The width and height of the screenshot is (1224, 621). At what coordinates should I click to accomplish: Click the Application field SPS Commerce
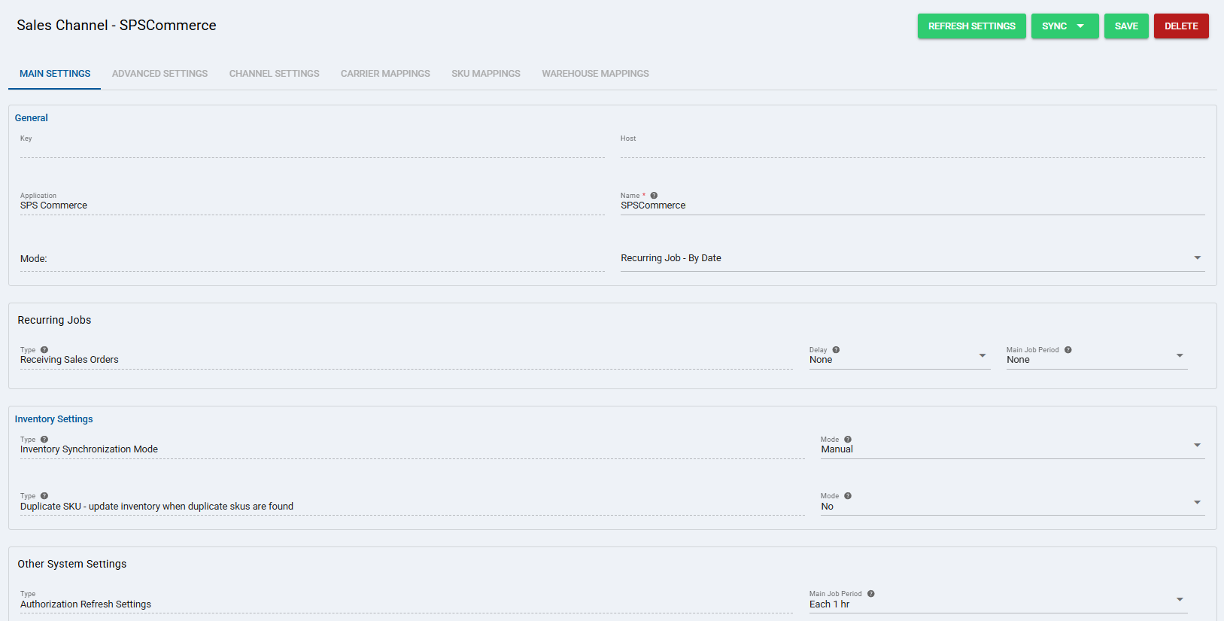pos(312,205)
